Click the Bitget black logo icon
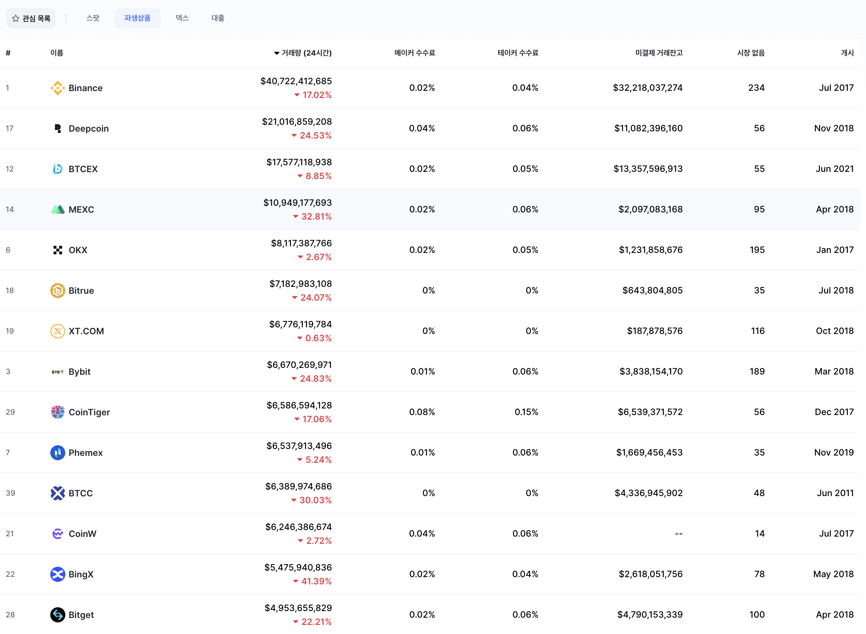Viewport: 866px width, 634px height. point(58,615)
